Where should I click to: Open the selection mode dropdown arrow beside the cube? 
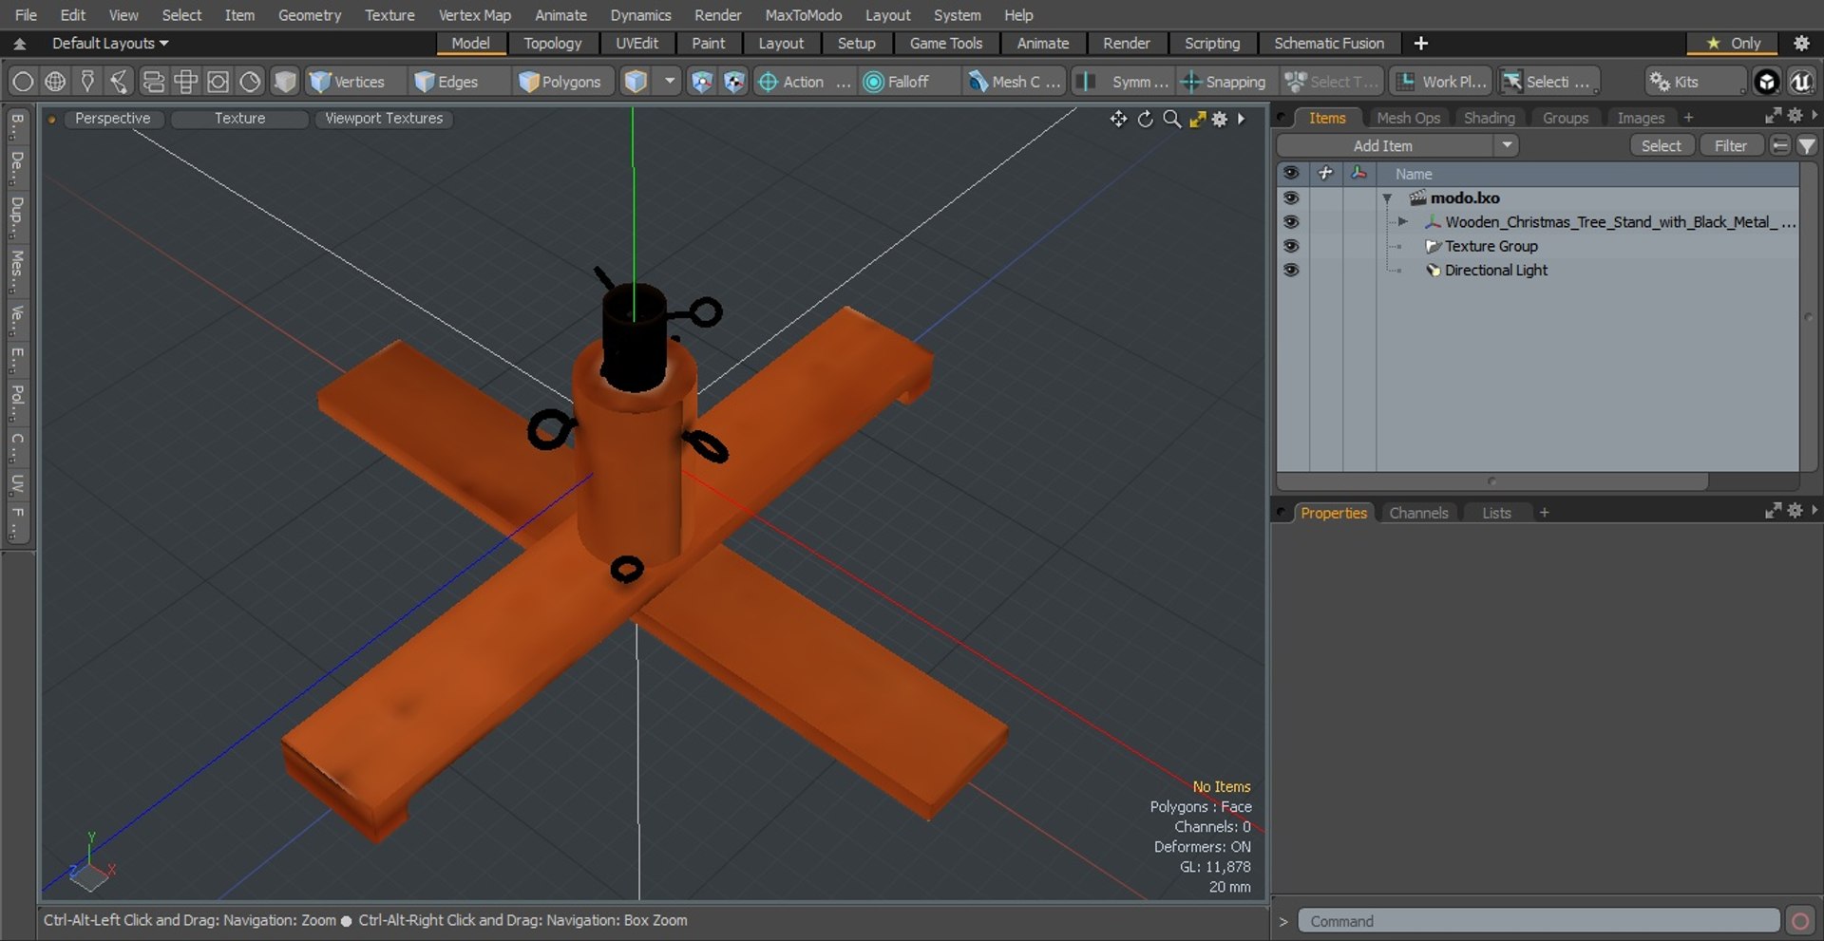click(670, 82)
